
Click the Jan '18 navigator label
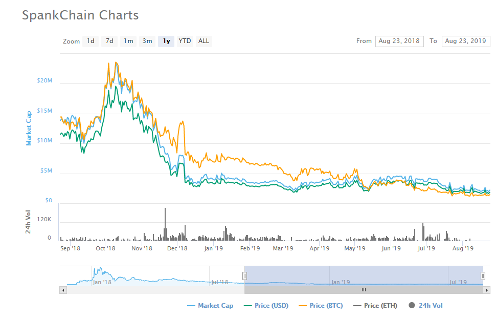tap(102, 282)
